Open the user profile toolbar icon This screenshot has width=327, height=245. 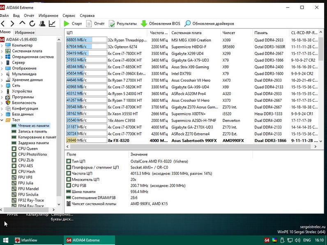[x=42, y=23]
